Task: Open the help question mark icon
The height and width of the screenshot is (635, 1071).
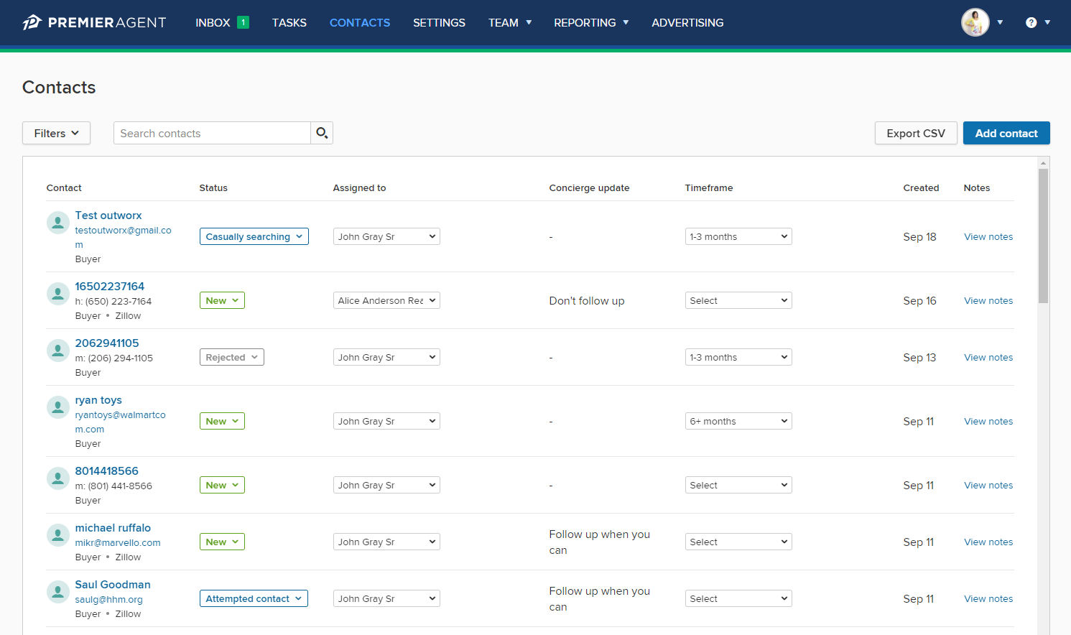Action: pos(1031,23)
